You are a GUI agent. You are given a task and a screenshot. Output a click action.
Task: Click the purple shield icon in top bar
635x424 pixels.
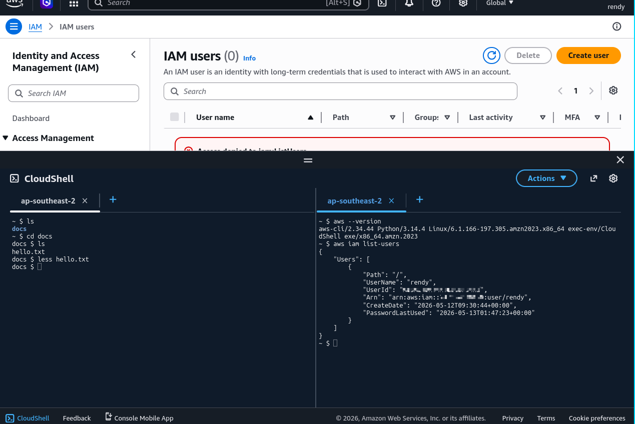pyautogui.click(x=47, y=3)
